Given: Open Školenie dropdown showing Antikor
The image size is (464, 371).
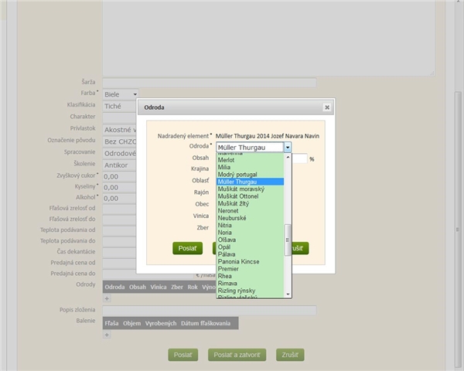Looking at the screenshot, I should [x=119, y=165].
